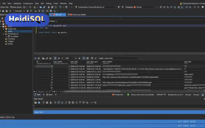Open the View menu

coord(9,3)
